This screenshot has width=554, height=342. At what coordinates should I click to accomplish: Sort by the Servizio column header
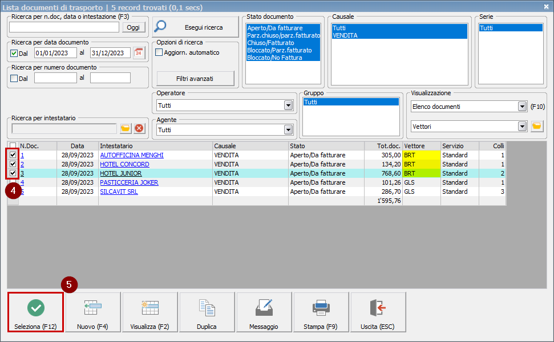(x=460, y=146)
